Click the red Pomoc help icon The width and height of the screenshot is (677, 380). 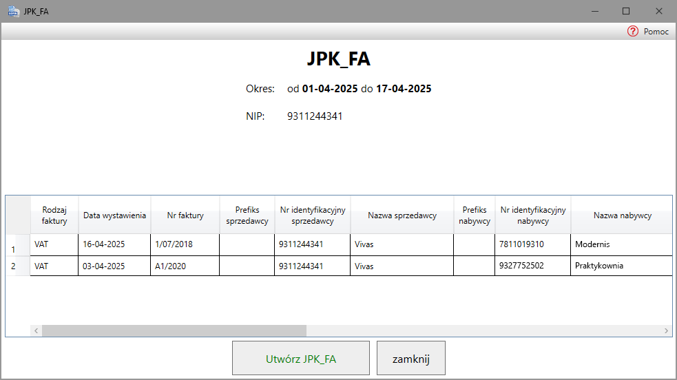click(632, 31)
